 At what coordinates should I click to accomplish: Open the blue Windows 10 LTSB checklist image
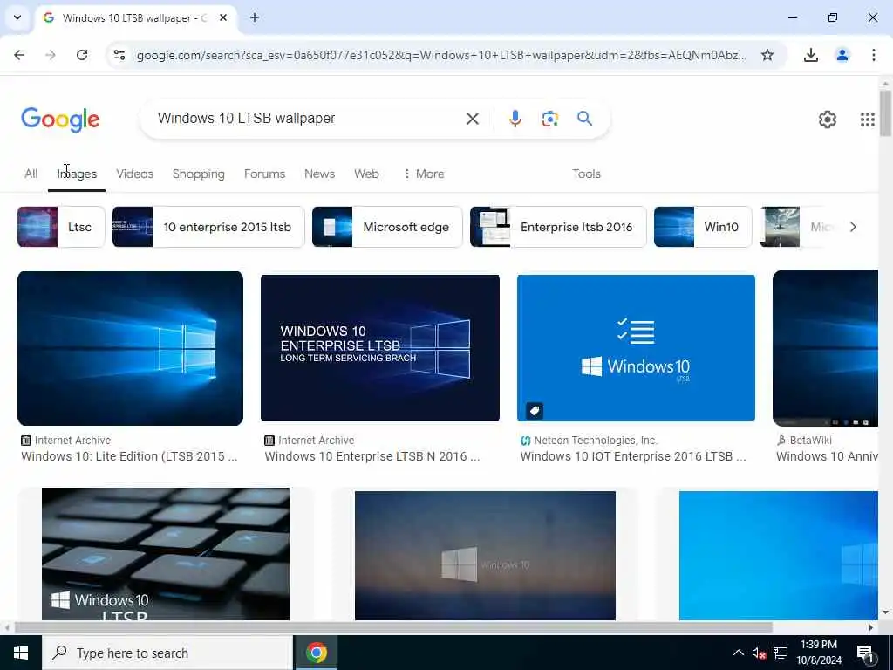[x=636, y=348]
